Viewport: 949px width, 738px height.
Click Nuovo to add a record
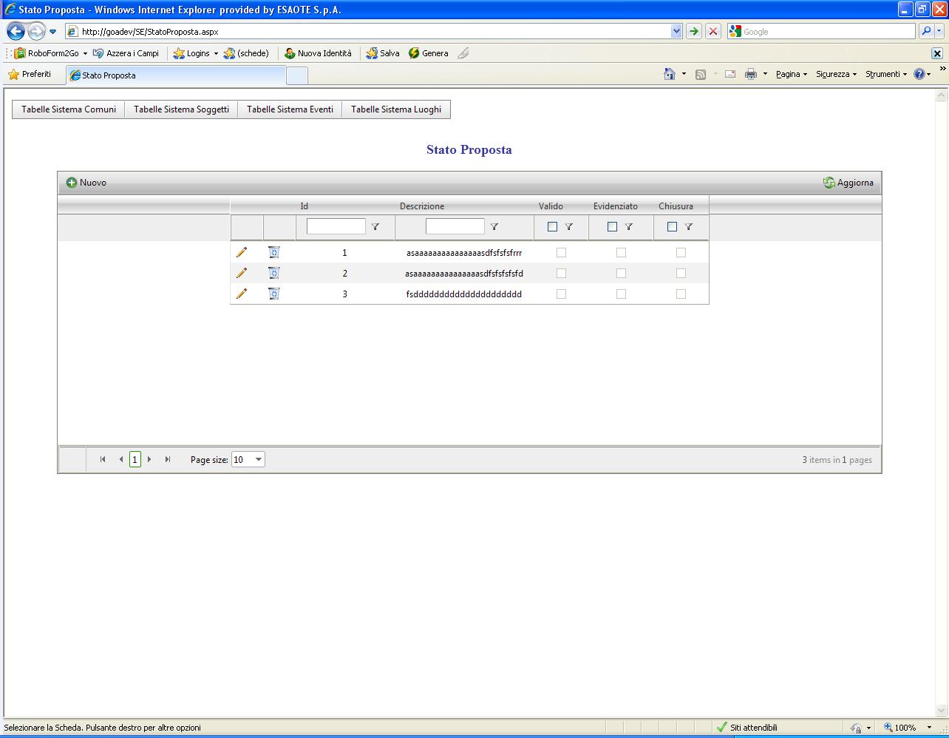click(x=86, y=183)
